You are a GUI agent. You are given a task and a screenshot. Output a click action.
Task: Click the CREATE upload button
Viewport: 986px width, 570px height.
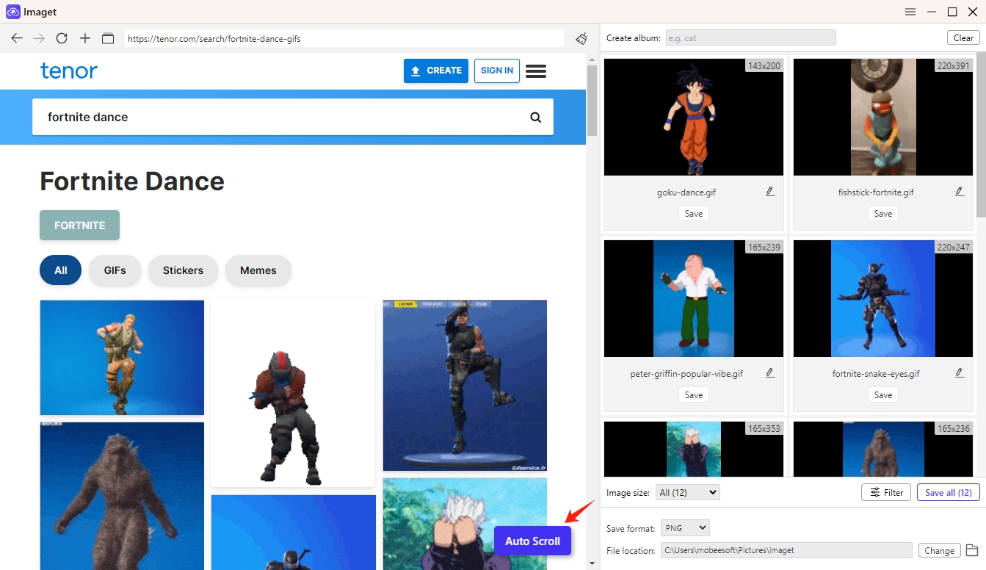click(436, 71)
